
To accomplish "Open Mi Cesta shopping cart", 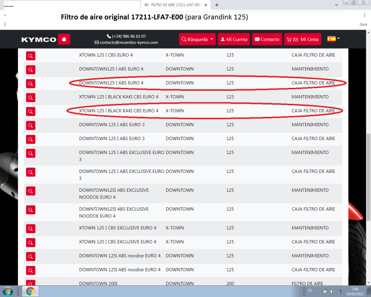I will click(x=302, y=39).
